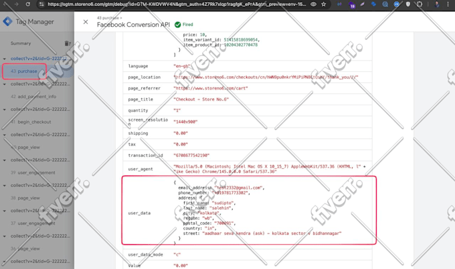Click the page_referrer URL value
Image resolution: width=455 pixels, height=269 pixels.
[x=211, y=88]
